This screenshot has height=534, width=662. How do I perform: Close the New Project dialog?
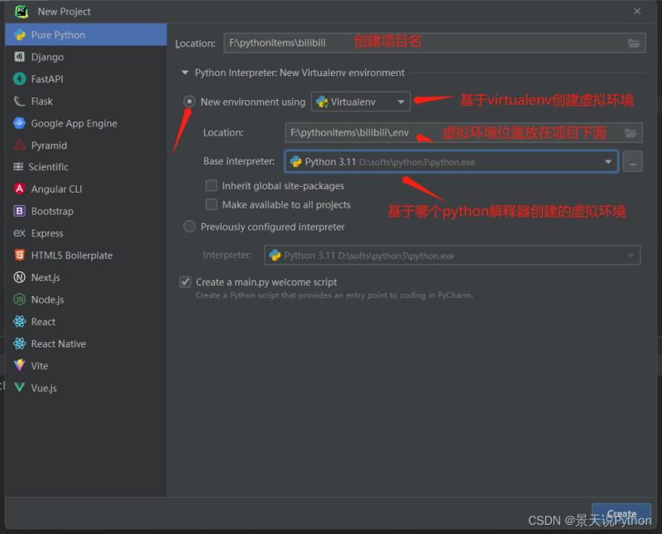pos(637,12)
